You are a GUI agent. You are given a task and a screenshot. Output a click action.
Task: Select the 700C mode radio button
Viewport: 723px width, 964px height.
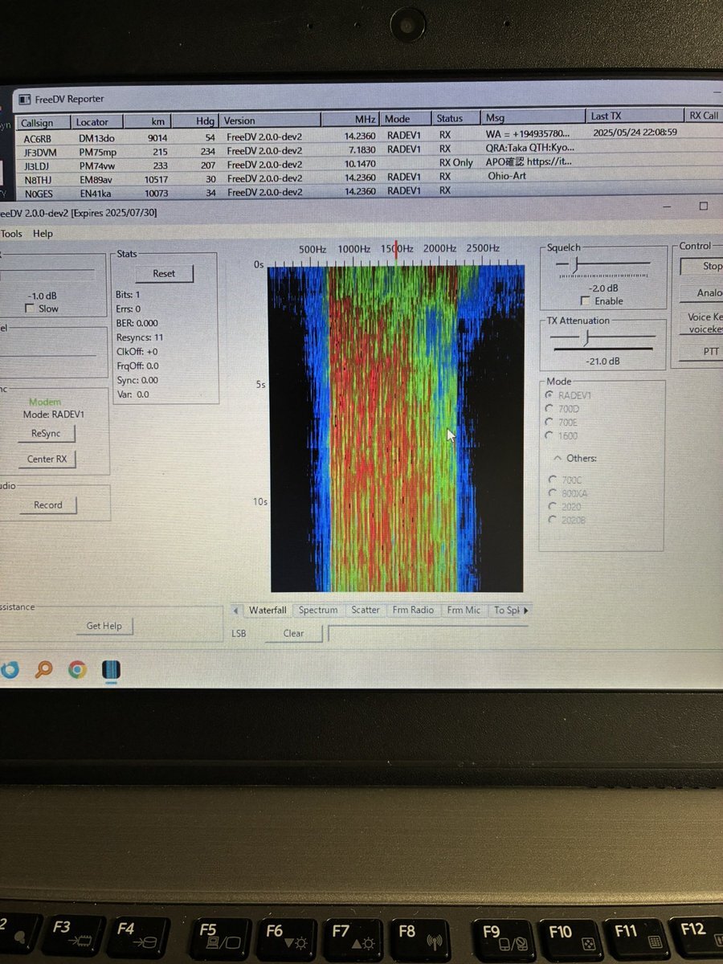553,480
